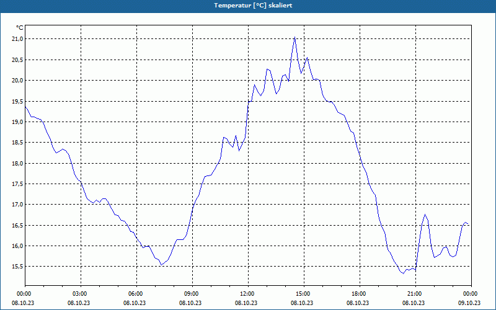Click the 19,5 y-axis value
The height and width of the screenshot is (310, 496).
[17, 101]
